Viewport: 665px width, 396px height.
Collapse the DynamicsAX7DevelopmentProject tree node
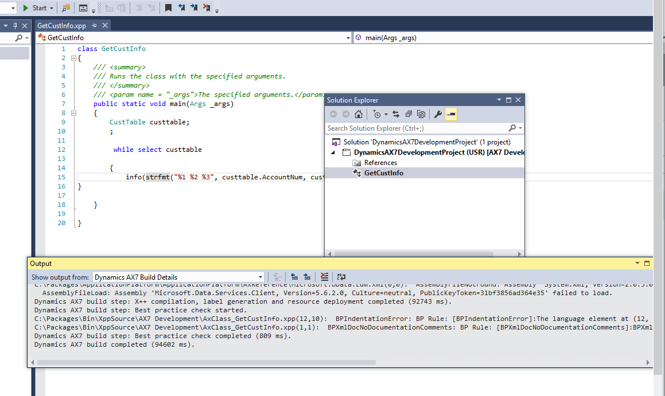(334, 152)
